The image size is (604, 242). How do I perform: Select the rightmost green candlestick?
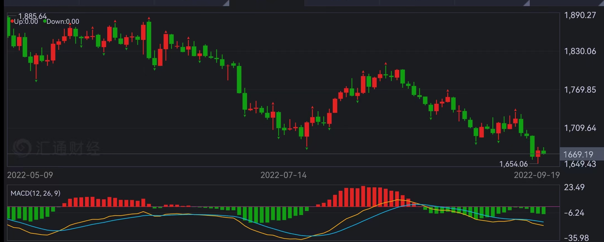pos(543,152)
